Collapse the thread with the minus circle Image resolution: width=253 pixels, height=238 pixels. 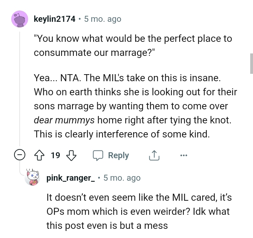20,155
